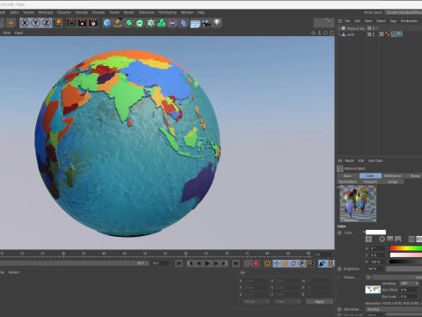Screen dimensions: 422x317
Task: Open the Object Manager Tags menu
Action: [x=393, y=21]
